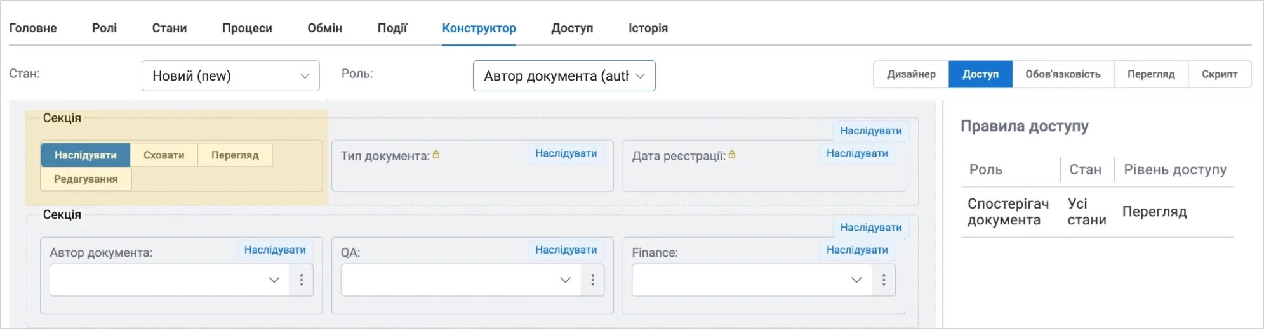Open the three-dot menu beside QA field
The width and height of the screenshot is (1264, 329).
coord(592,280)
